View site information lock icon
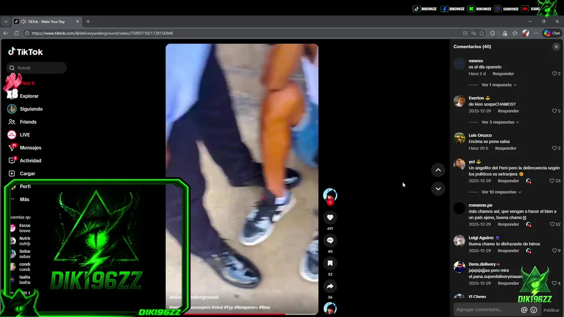Viewport: 564px width, 317px height. pos(27,33)
